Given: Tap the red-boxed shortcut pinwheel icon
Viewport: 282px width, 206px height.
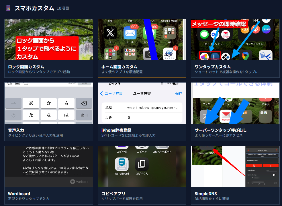Looking at the screenshot, I should (204, 56).
